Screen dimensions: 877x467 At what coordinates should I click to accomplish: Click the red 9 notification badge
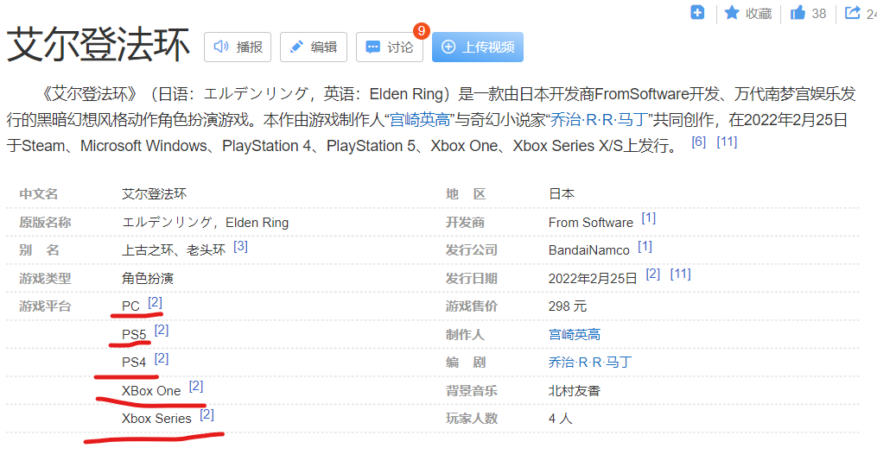[422, 31]
